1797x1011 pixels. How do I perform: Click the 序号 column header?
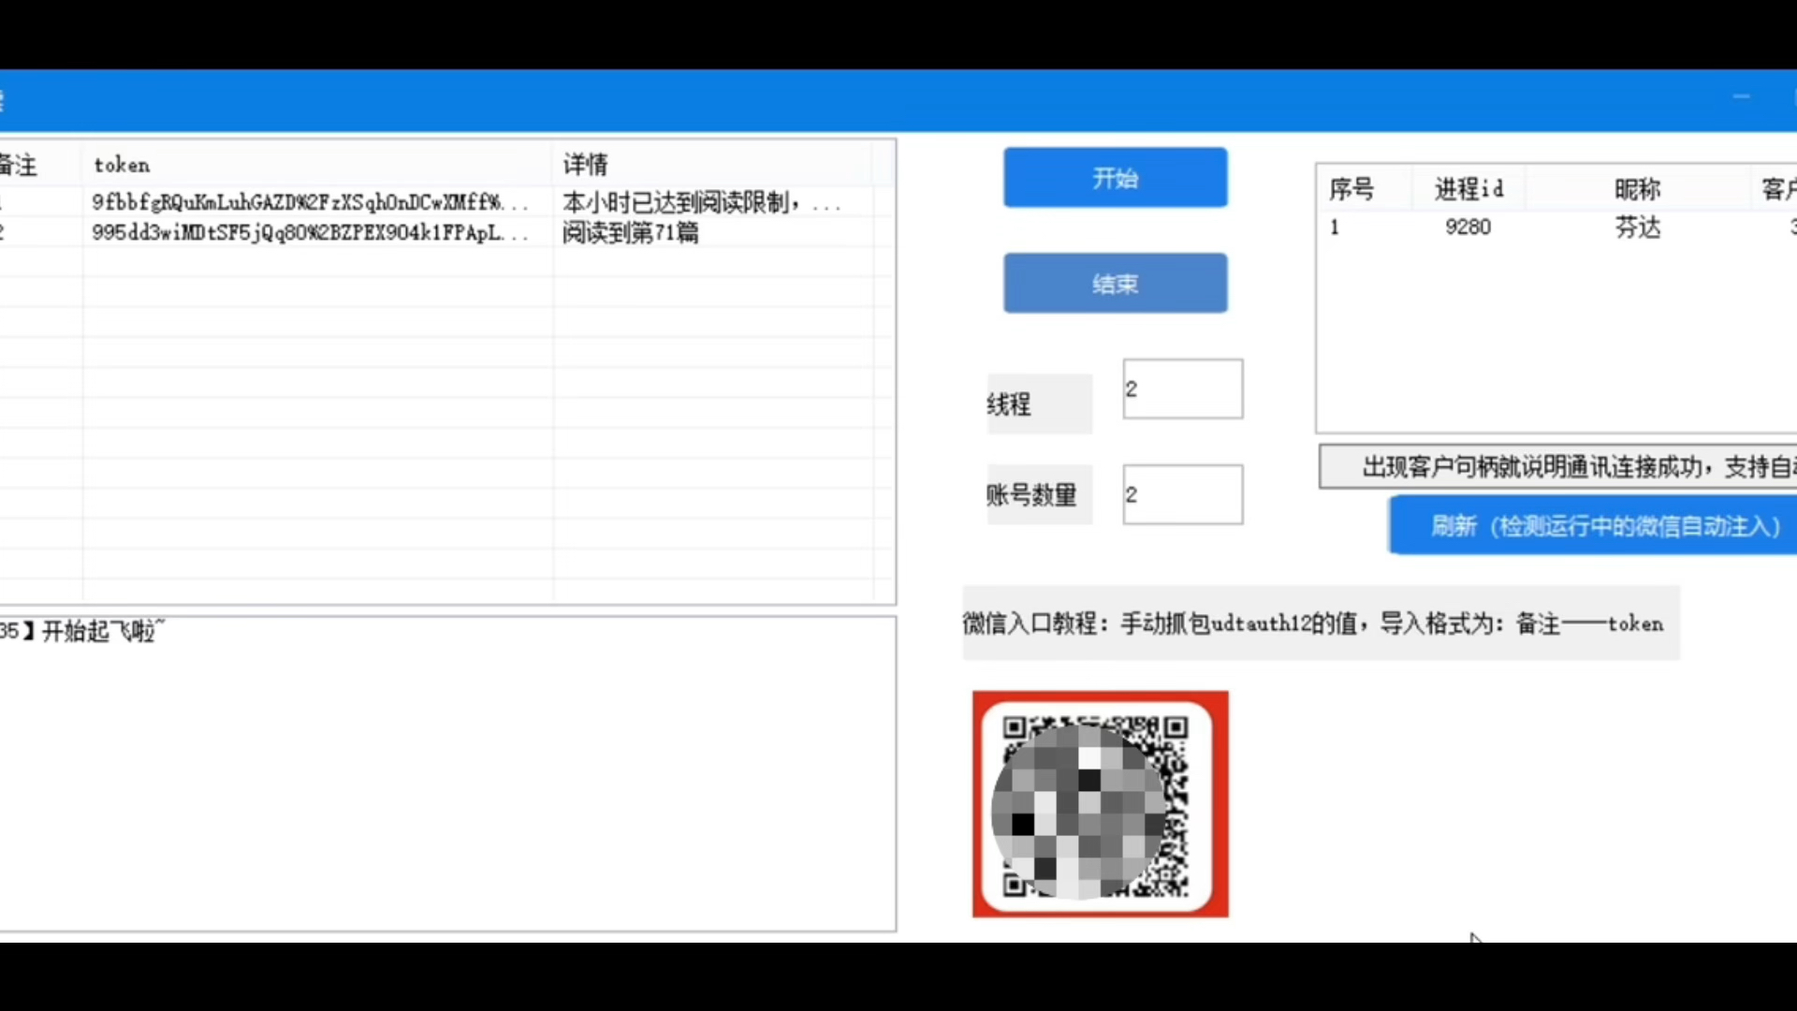pyautogui.click(x=1351, y=189)
